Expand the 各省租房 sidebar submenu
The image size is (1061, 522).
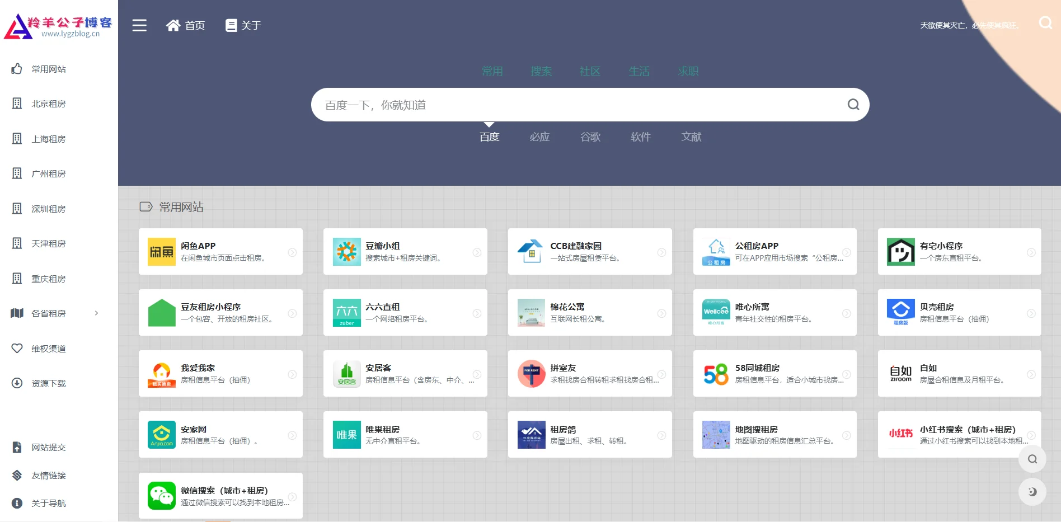coord(96,313)
